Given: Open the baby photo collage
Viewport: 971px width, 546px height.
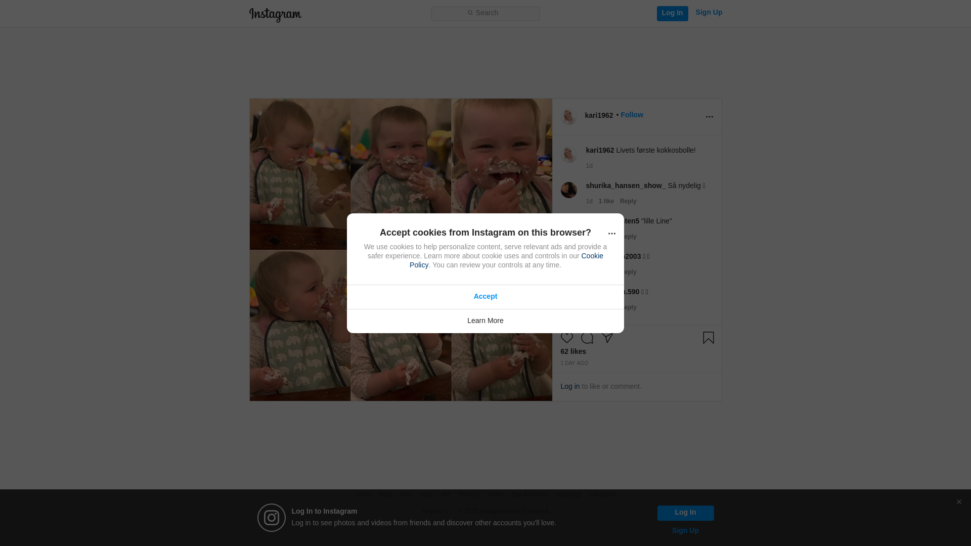Looking at the screenshot, I should [x=401, y=250].
